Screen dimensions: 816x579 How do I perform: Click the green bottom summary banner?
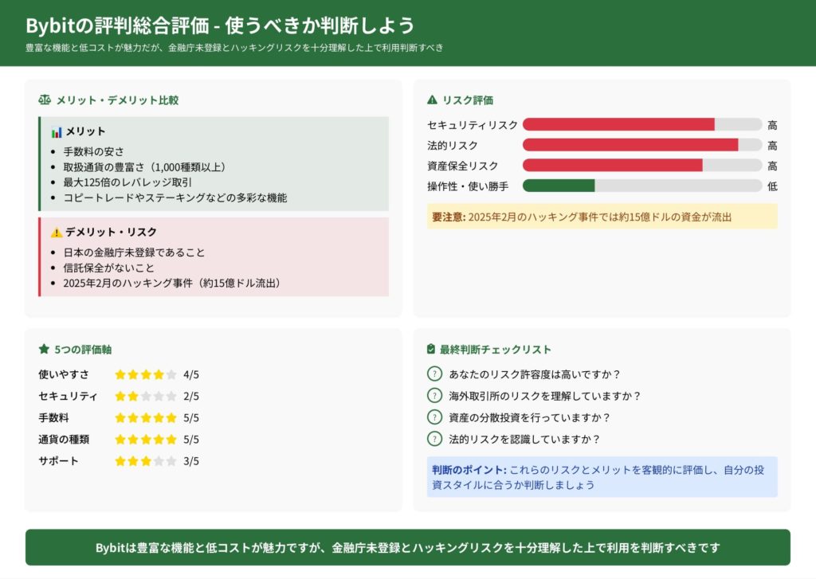(408, 547)
